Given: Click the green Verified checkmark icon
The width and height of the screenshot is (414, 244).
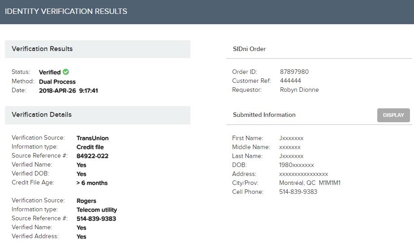Looking at the screenshot, I should click(66, 72).
